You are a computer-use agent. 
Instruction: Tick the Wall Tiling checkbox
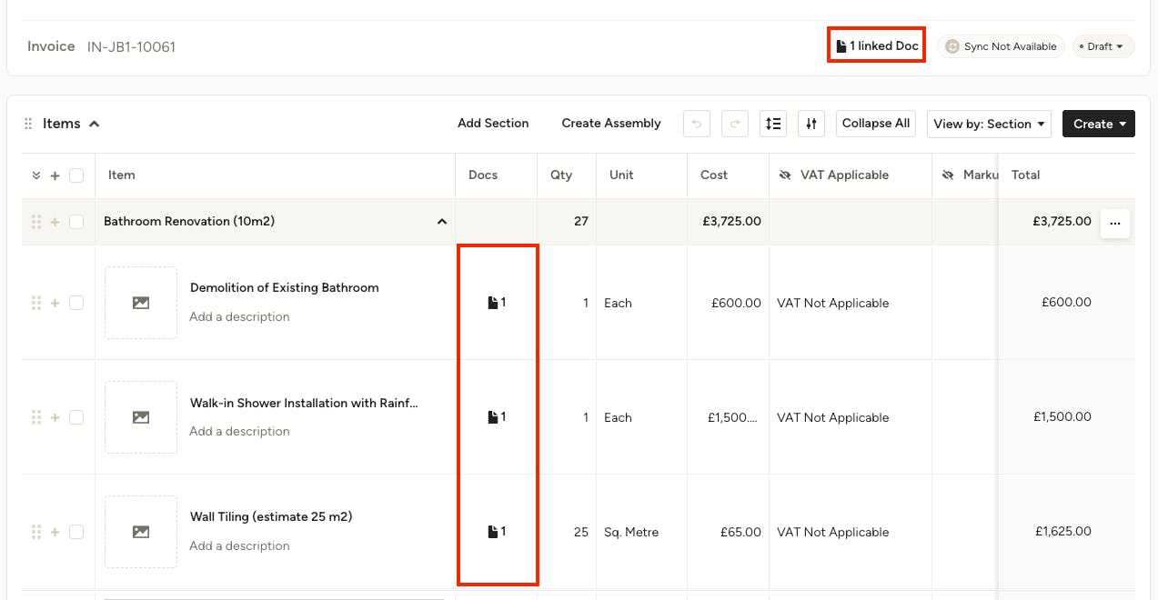point(76,532)
